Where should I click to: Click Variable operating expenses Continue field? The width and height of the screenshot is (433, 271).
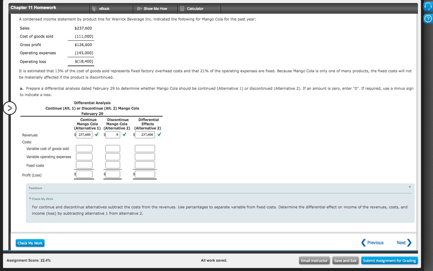click(84, 157)
